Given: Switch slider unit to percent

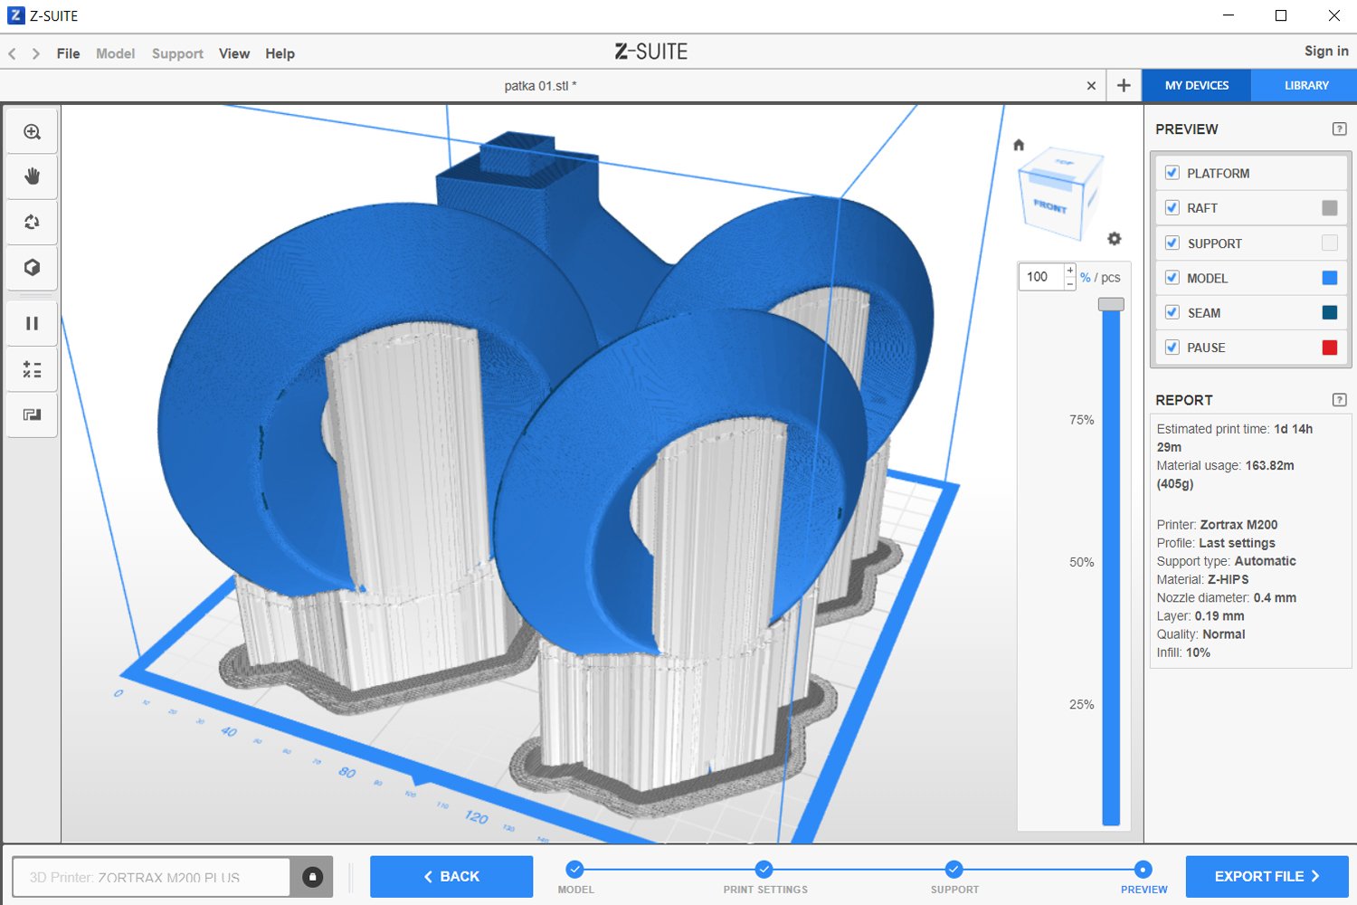Looking at the screenshot, I should pos(1085,278).
